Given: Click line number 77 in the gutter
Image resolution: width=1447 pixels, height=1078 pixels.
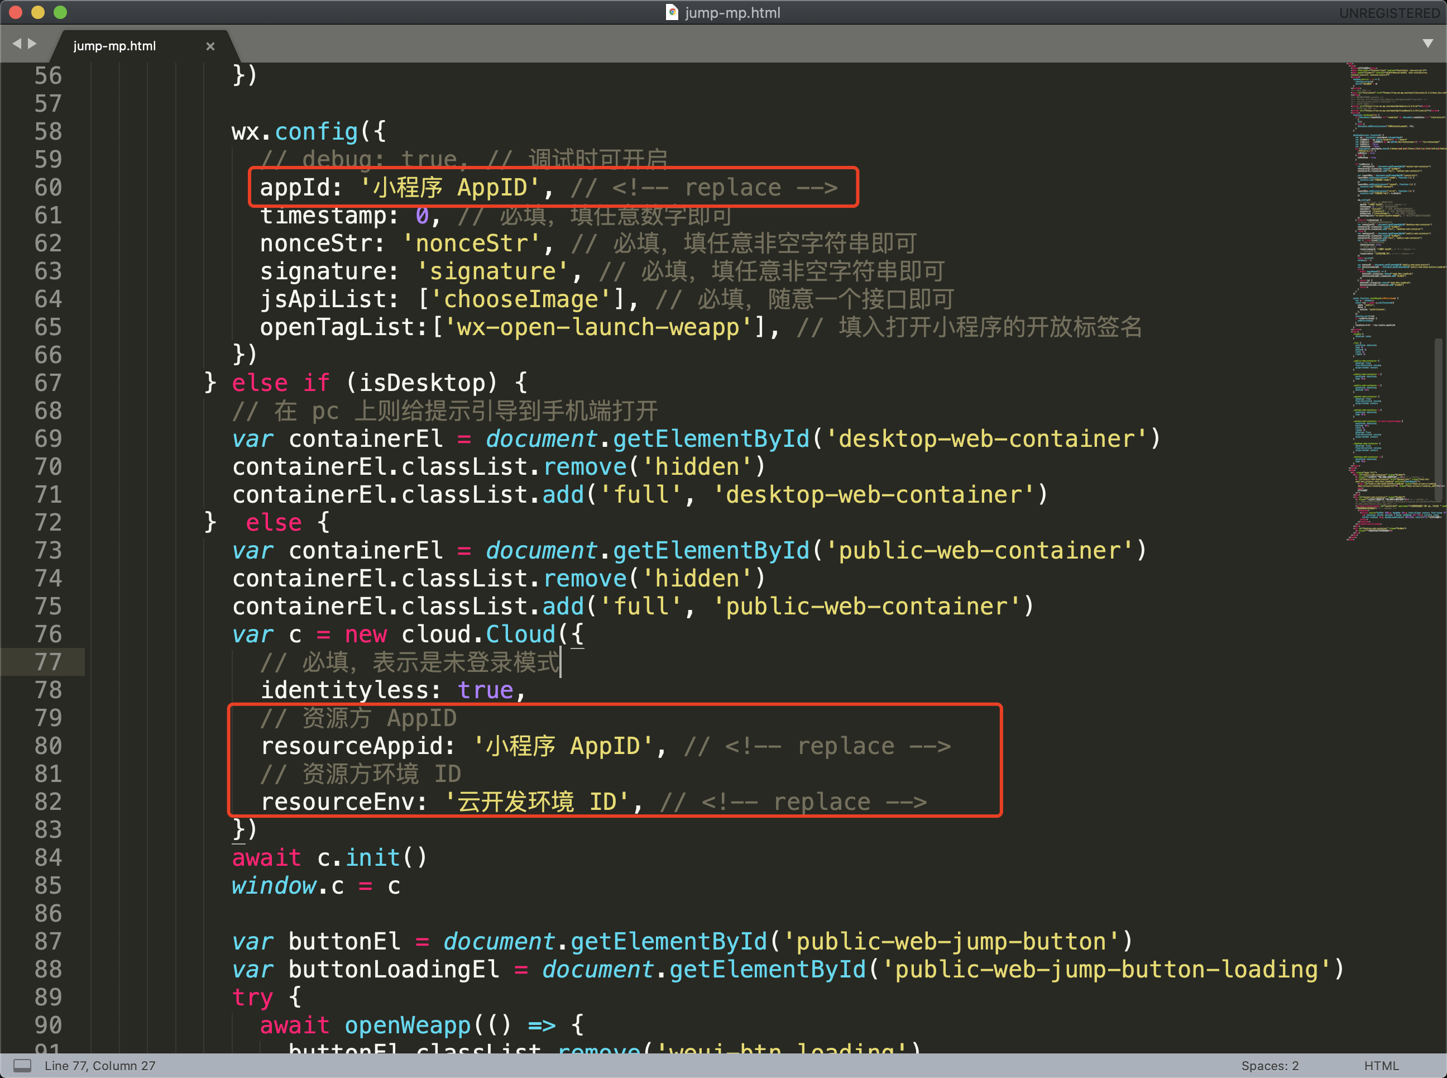Looking at the screenshot, I should 48,662.
